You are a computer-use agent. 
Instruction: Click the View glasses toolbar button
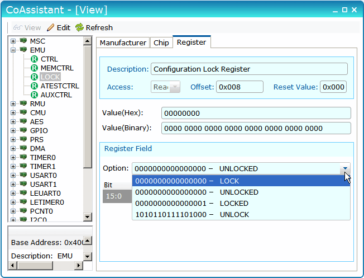27,27
